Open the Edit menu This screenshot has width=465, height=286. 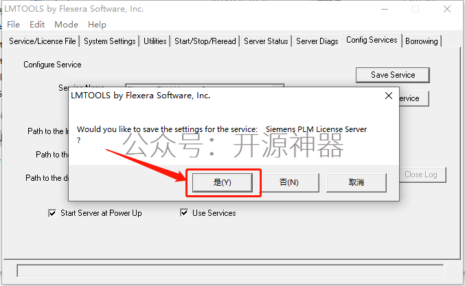tap(37, 25)
